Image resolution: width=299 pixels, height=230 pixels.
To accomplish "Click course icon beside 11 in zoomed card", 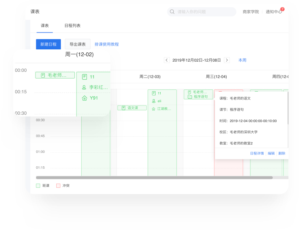I will 84,77.
